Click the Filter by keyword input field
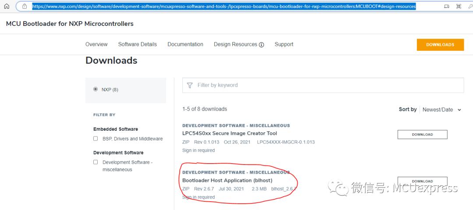 (x=323, y=85)
